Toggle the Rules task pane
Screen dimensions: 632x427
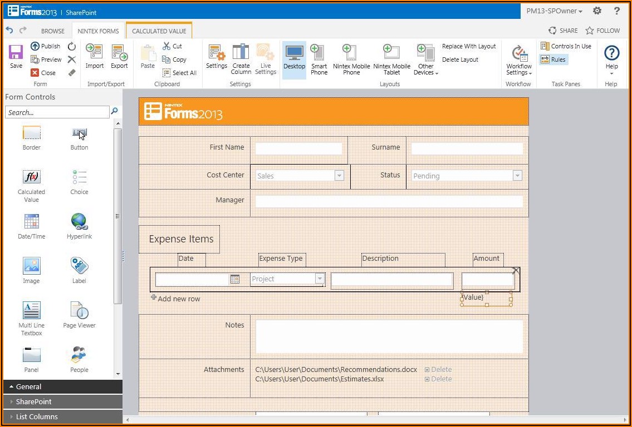click(553, 59)
